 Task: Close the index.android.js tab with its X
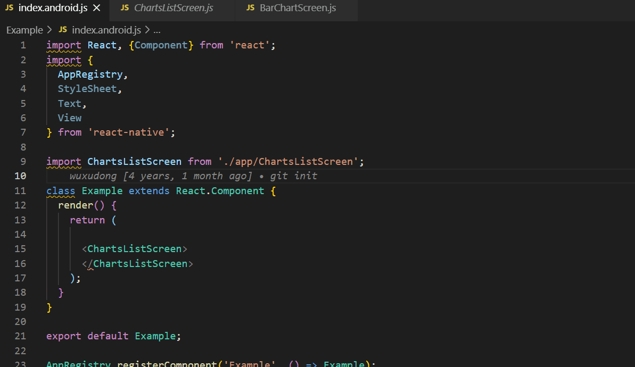(x=96, y=8)
